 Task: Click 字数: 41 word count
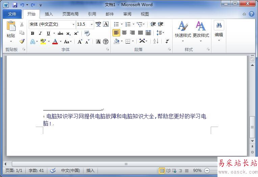pyautogui.click(x=36, y=171)
